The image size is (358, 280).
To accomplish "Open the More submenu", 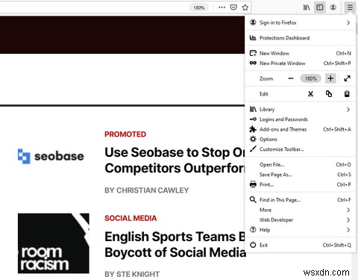I will 300,210.
